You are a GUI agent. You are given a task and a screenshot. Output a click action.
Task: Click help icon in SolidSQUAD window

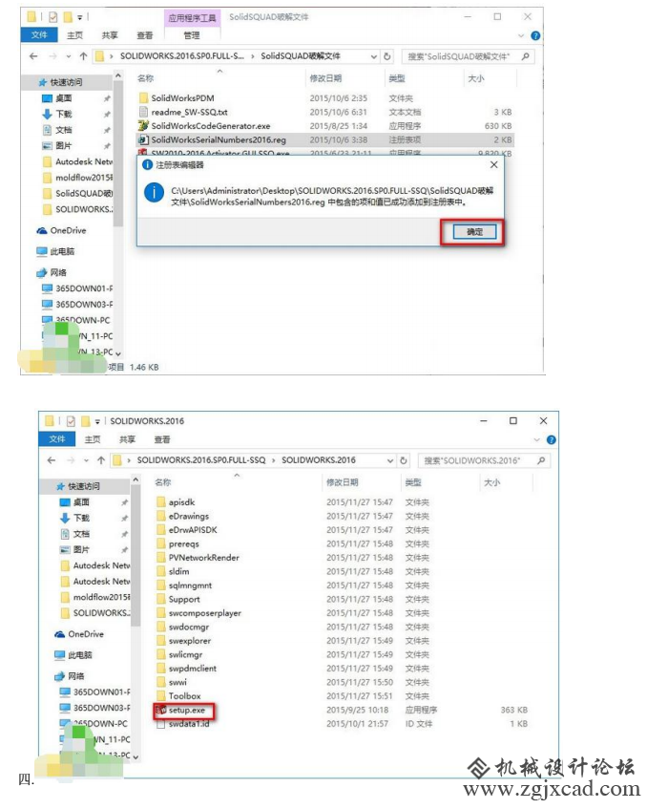pos(535,35)
